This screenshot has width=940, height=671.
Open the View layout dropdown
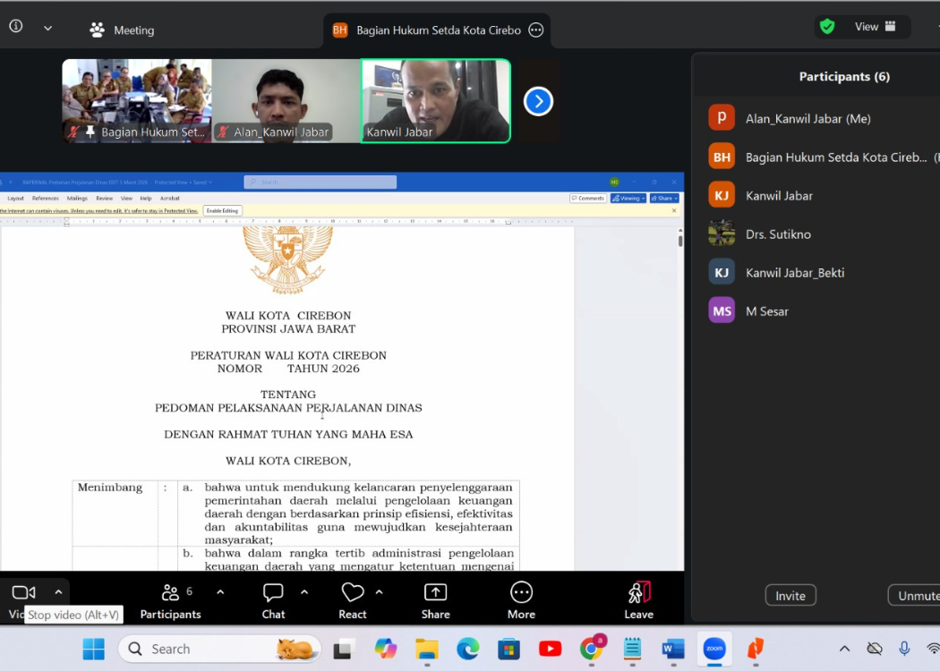pos(875,27)
